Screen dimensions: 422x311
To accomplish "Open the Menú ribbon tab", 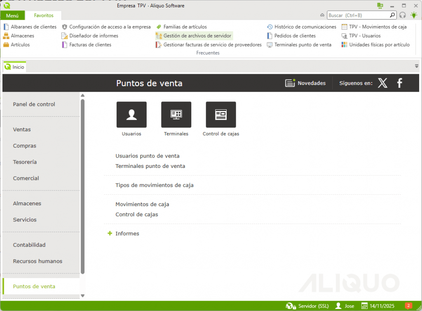I will (12, 15).
